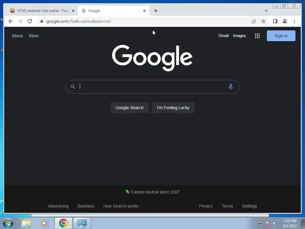This screenshot has width=305, height=229.
Task: Start voice search with the microphone
Action: pyautogui.click(x=231, y=87)
